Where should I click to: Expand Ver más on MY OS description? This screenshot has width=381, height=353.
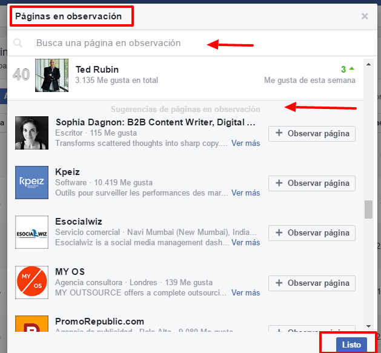coord(246,292)
